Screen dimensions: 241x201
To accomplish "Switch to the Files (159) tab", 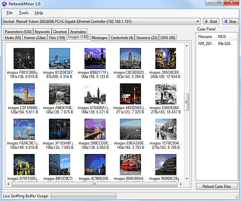I will 57,38.
